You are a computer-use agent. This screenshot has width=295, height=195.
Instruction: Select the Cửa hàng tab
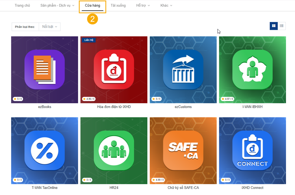[92, 5]
